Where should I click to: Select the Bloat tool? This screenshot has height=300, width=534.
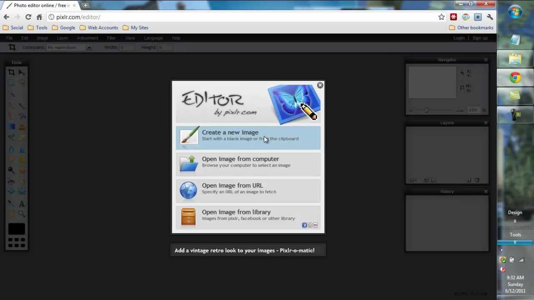coord(11,192)
